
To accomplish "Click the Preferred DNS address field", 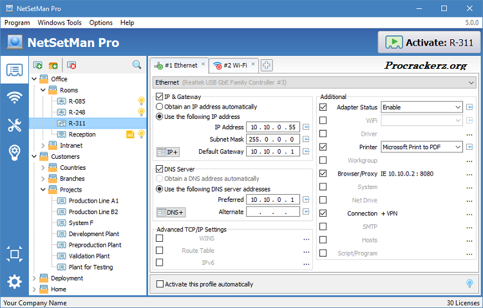I will 272,200.
